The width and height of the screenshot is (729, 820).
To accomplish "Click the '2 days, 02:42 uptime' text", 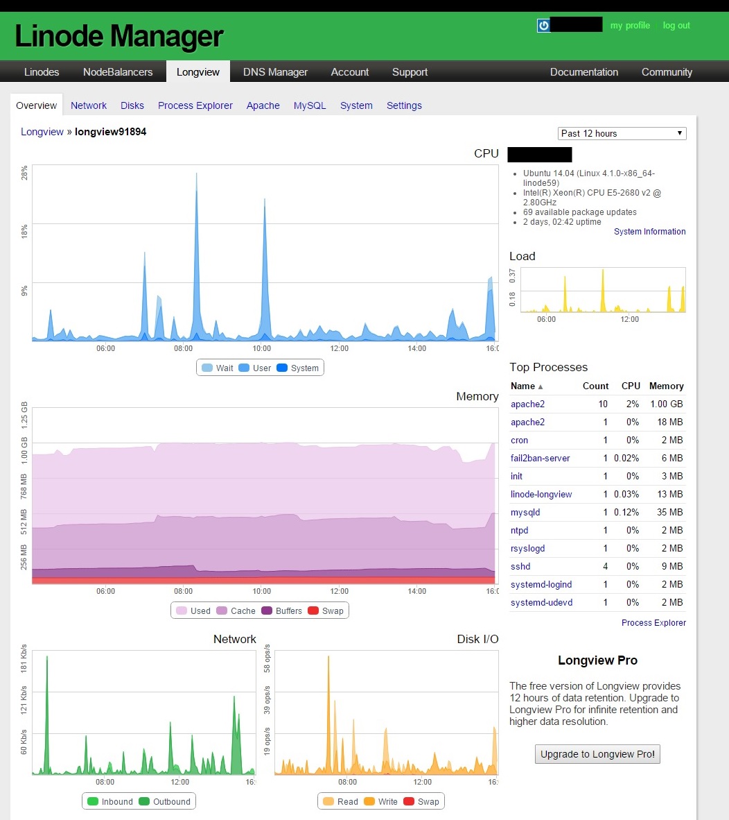I will coord(562,222).
